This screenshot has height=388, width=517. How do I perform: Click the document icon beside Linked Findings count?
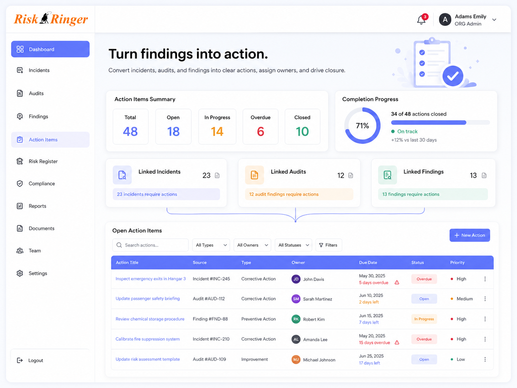pyautogui.click(x=484, y=175)
